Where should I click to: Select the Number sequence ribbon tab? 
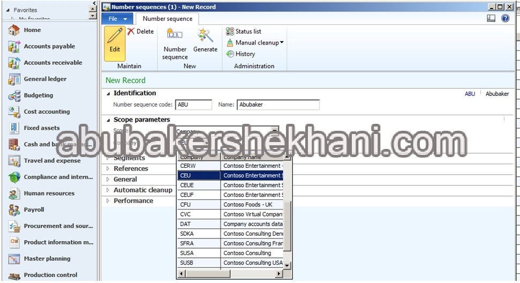click(x=168, y=19)
